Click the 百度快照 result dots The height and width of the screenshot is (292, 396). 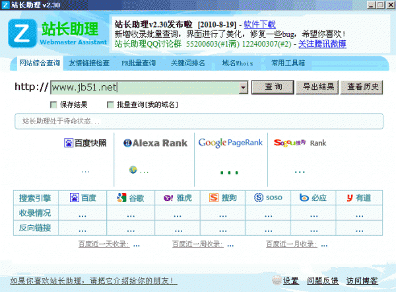point(86,172)
